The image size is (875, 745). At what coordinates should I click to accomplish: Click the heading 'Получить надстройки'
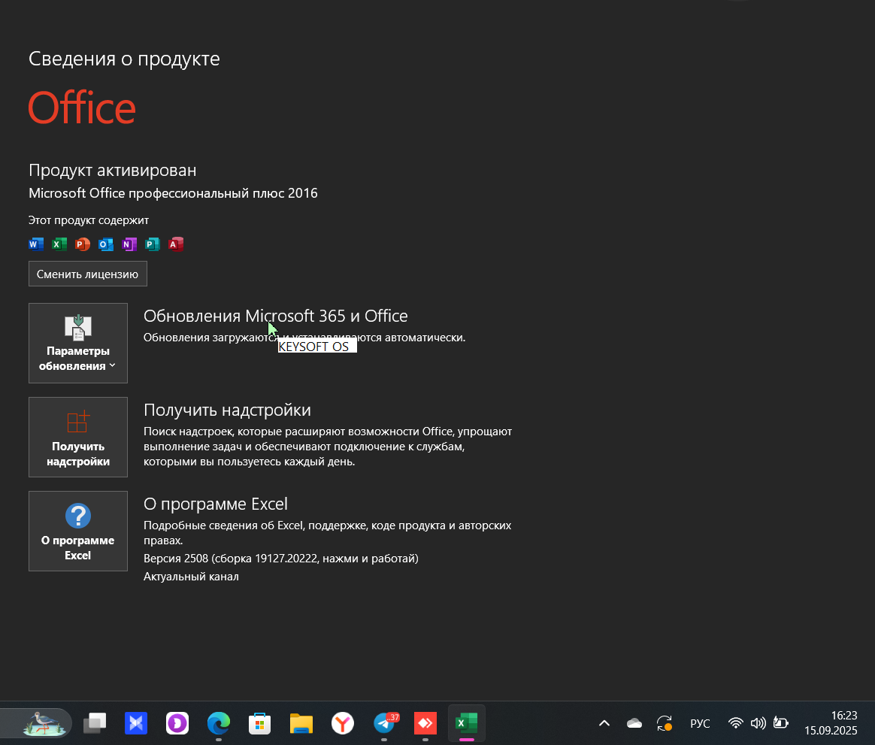(x=227, y=410)
